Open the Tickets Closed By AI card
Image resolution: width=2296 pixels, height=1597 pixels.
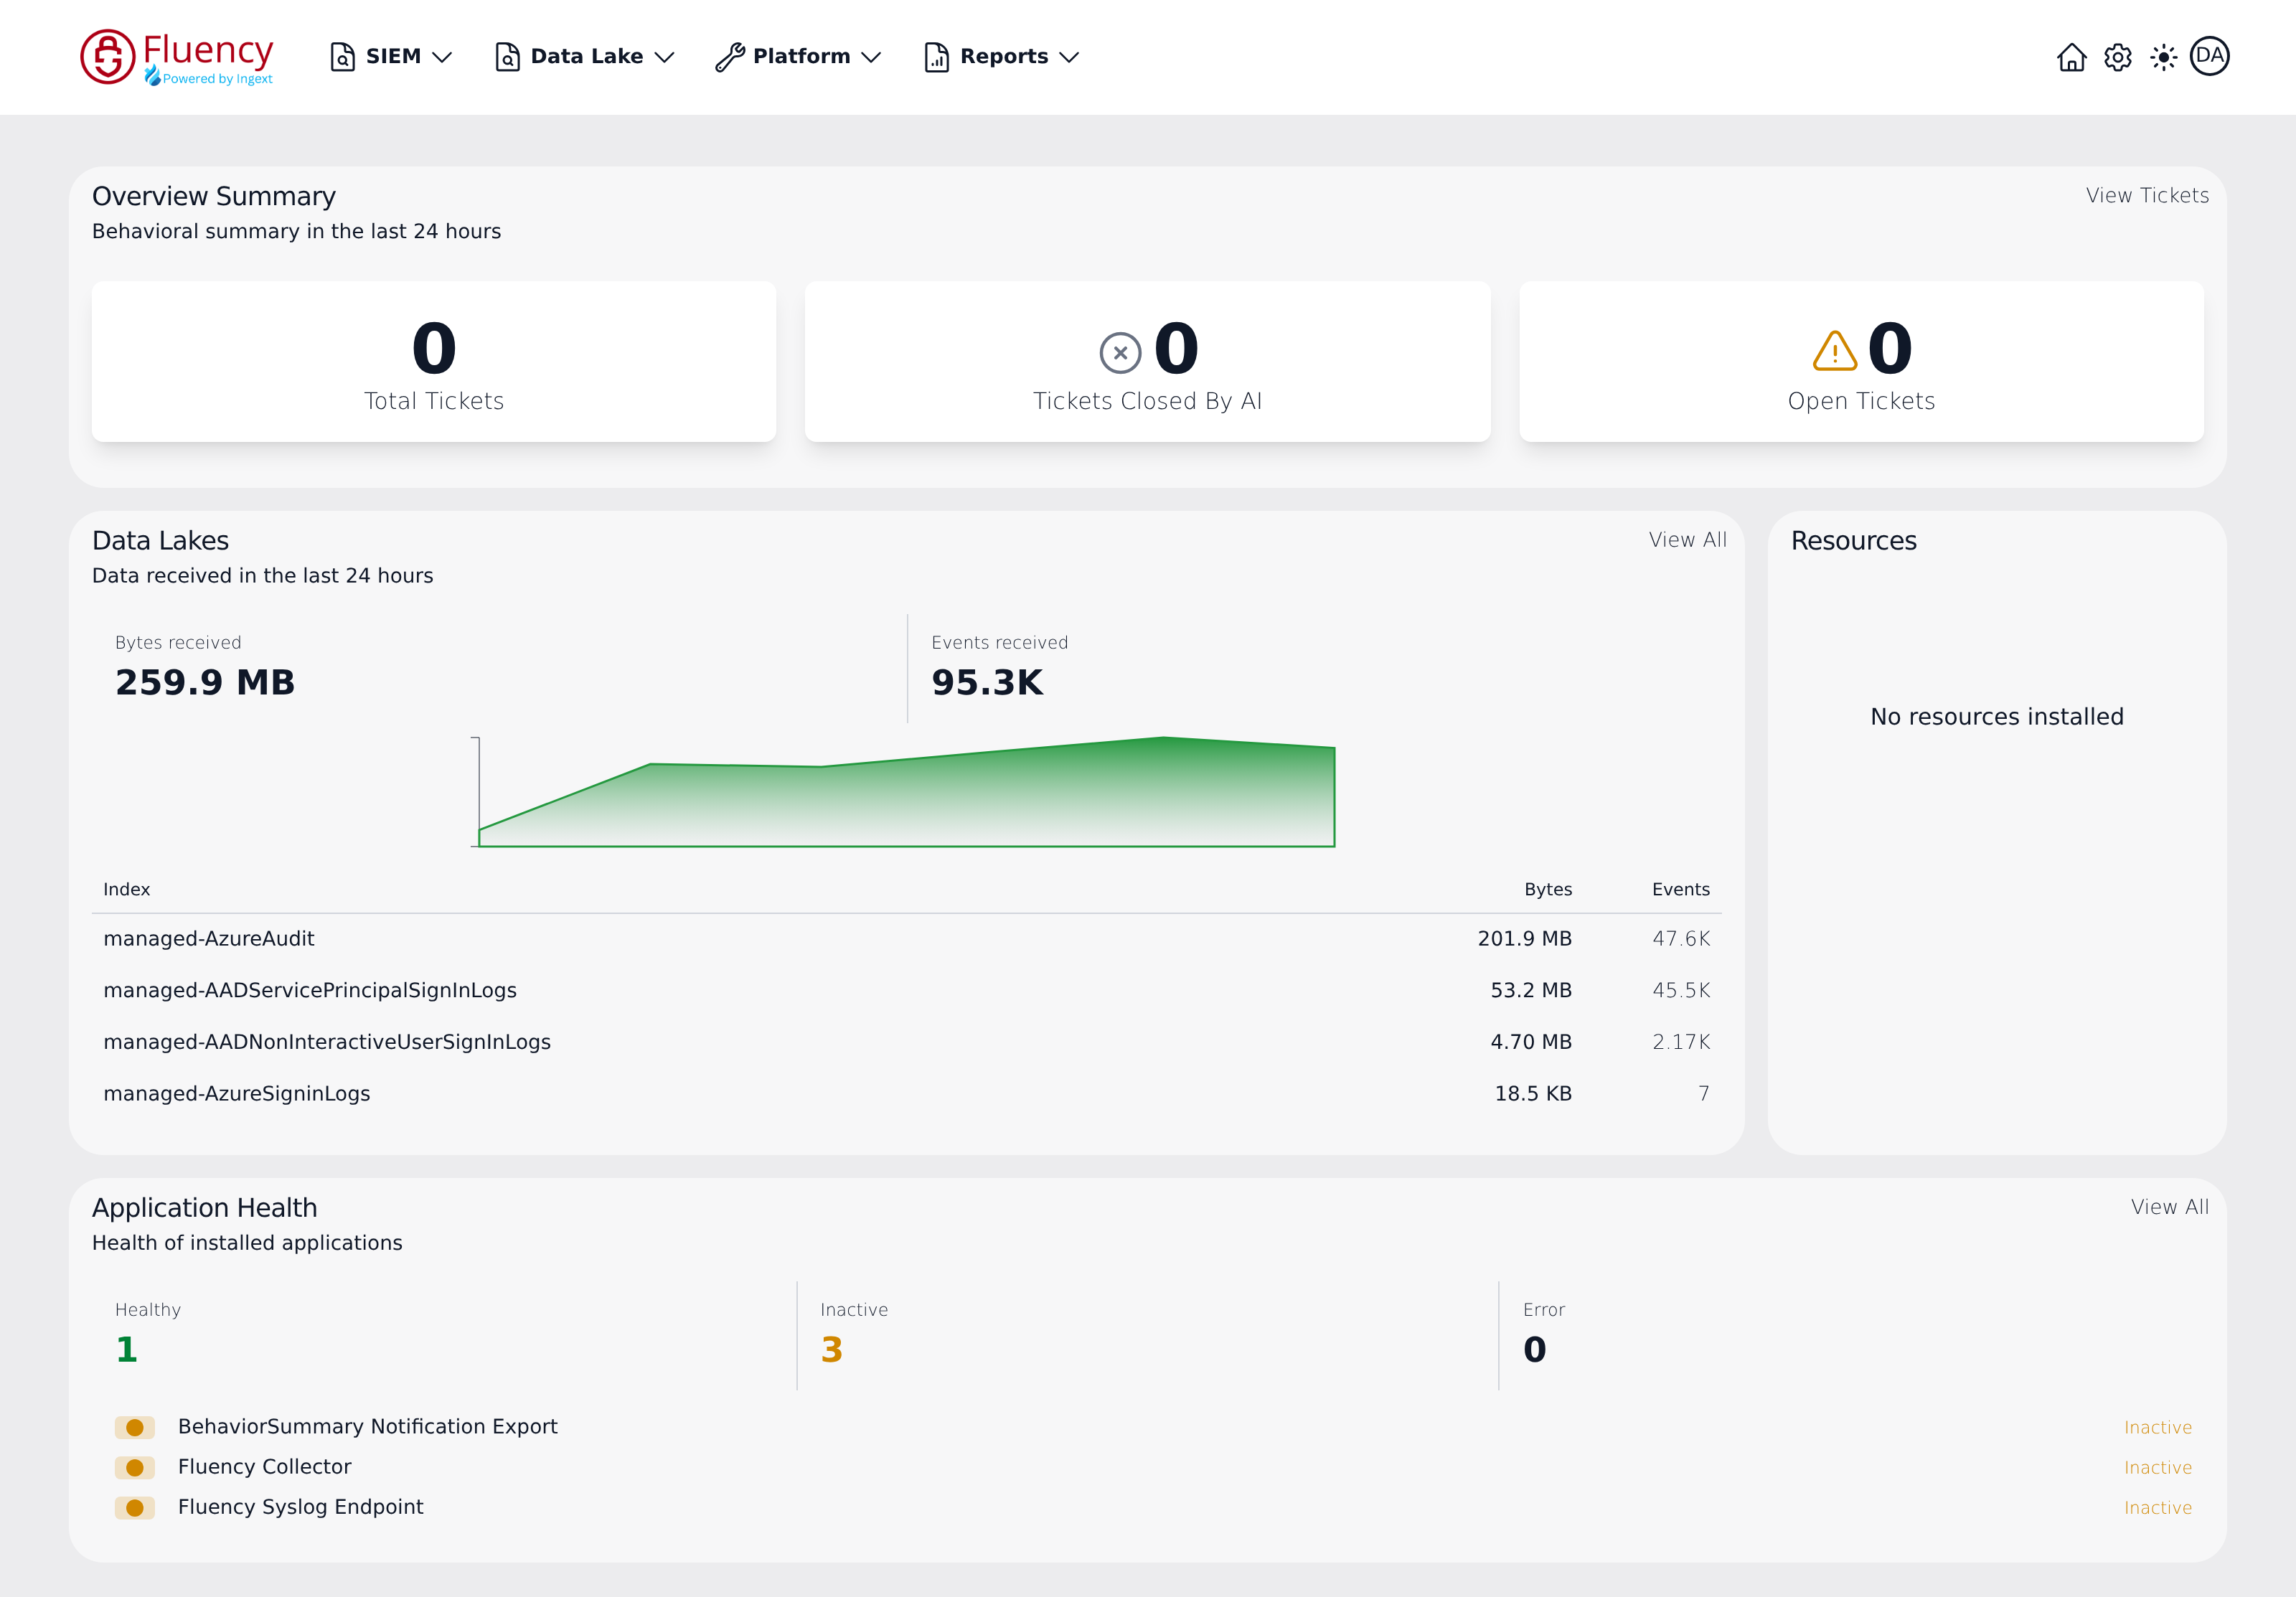1147,361
